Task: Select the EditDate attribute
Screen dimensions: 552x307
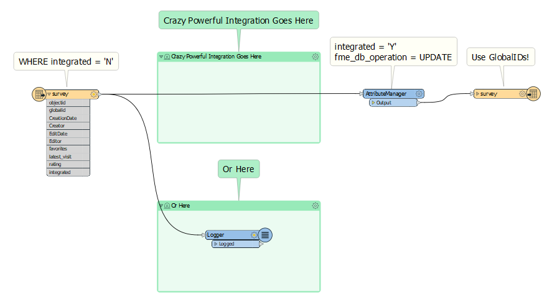Action: click(x=68, y=134)
